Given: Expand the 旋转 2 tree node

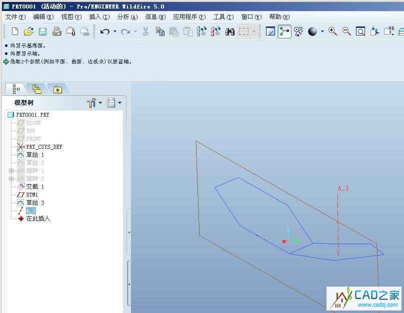Looking at the screenshot, I should click(11, 179).
